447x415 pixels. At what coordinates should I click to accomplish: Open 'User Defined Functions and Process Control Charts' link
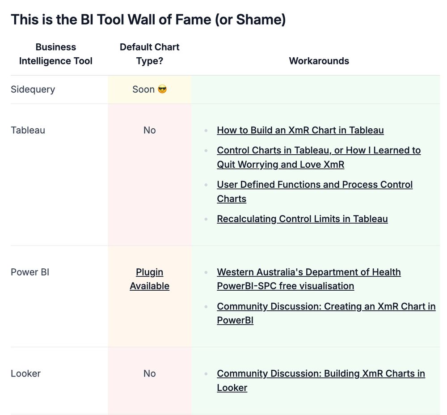pos(315,192)
